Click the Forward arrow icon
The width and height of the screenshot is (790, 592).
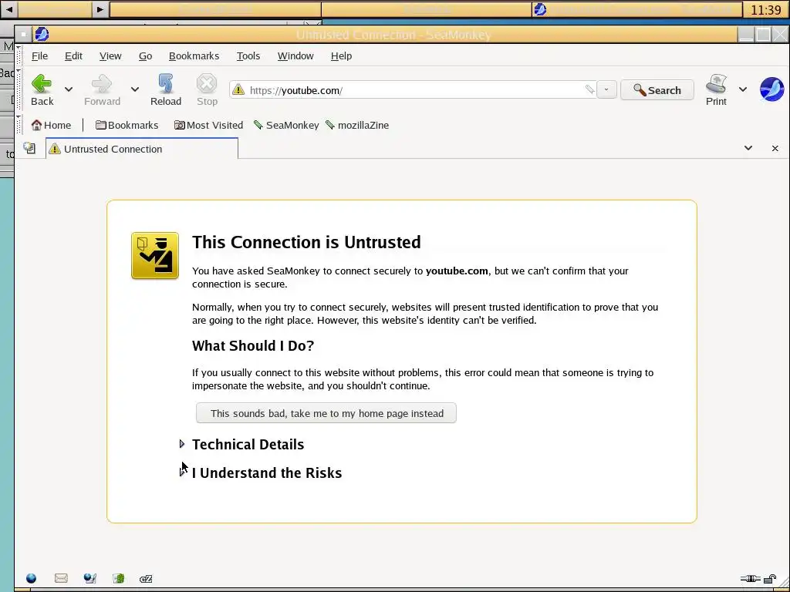[102, 83]
